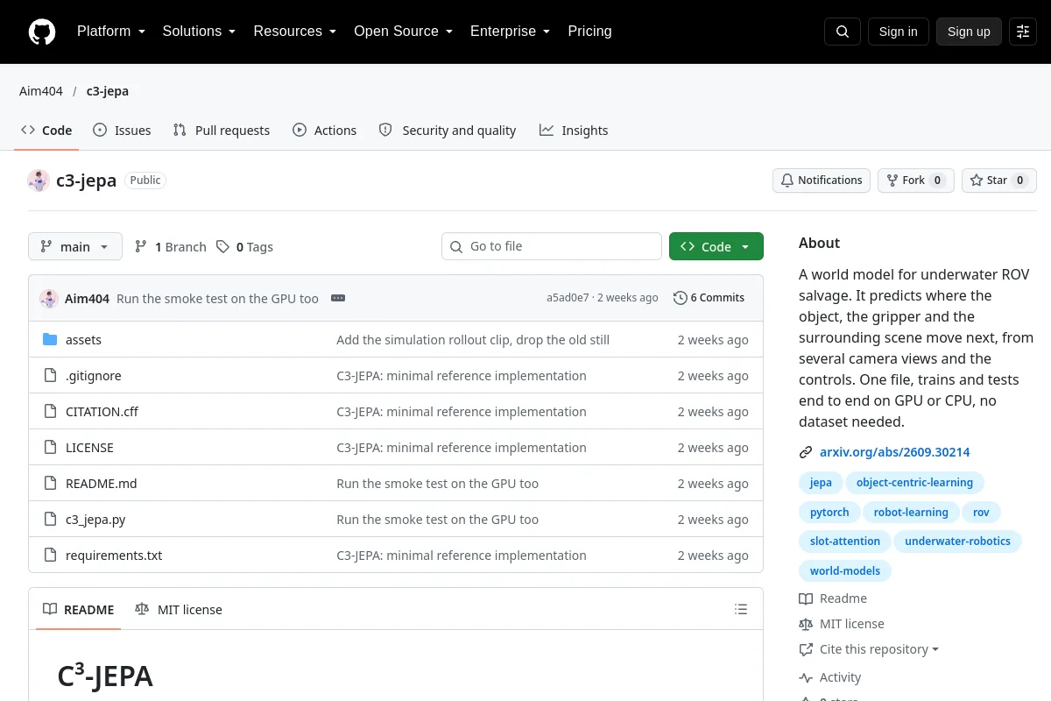Click the scale icon beside MIT license in About
This screenshot has height=701, width=1051.
(806, 624)
